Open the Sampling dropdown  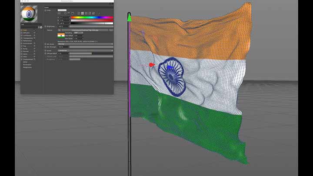(x=78, y=33)
